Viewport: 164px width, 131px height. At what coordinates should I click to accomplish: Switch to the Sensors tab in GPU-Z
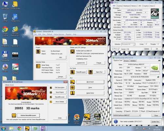point(126,61)
